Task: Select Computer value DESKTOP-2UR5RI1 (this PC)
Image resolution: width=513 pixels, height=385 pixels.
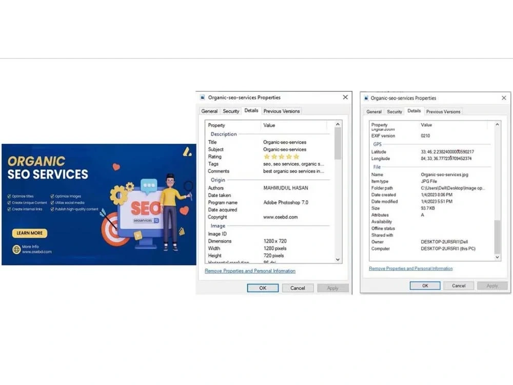Action: 448,248
